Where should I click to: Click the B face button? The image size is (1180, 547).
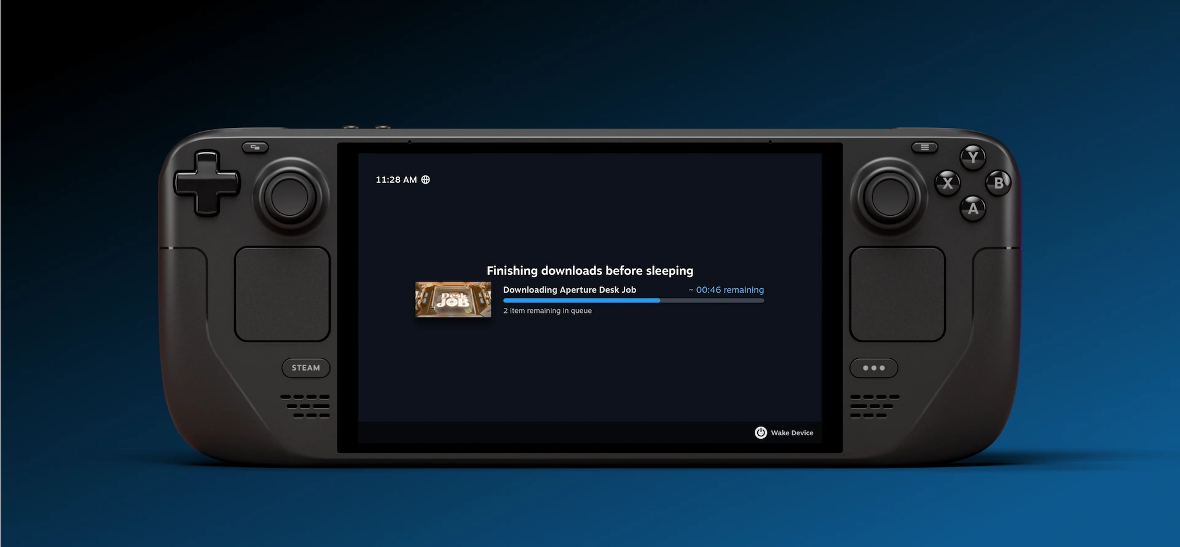[999, 183]
